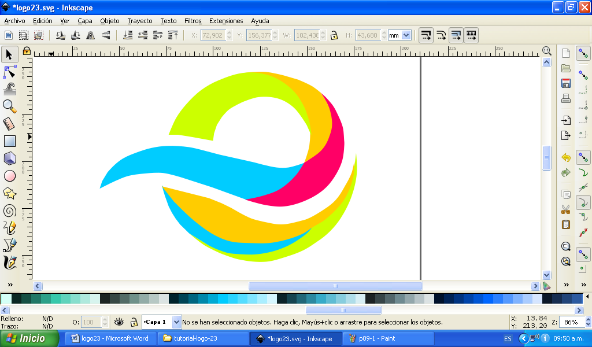Raise selection one step
This screenshot has height=347, width=592.
(x=158, y=35)
